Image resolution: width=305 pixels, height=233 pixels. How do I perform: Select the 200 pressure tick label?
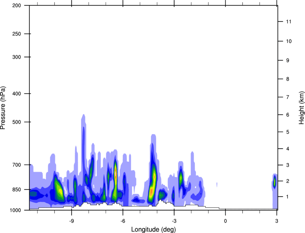[17, 6]
